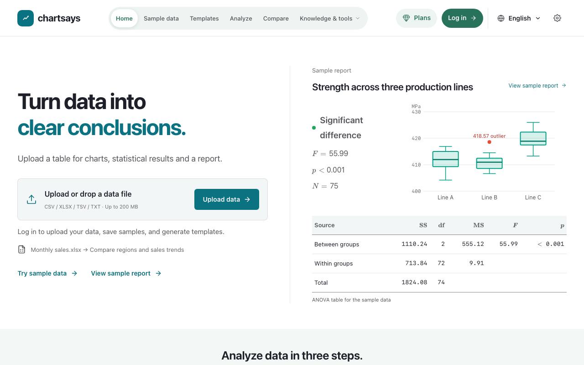Screen dimensions: 584x365
Task: Switch to the Compare tab
Action: [x=276, y=18]
